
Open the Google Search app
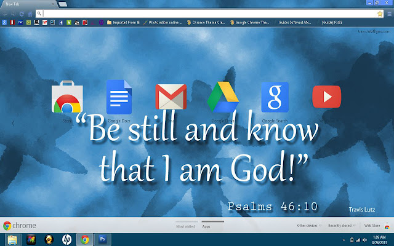pos(275,97)
